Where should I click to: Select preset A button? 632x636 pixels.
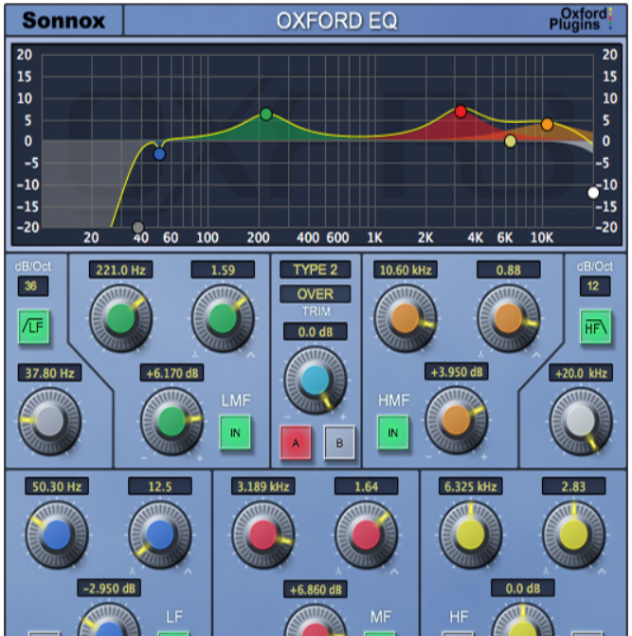coord(296,443)
